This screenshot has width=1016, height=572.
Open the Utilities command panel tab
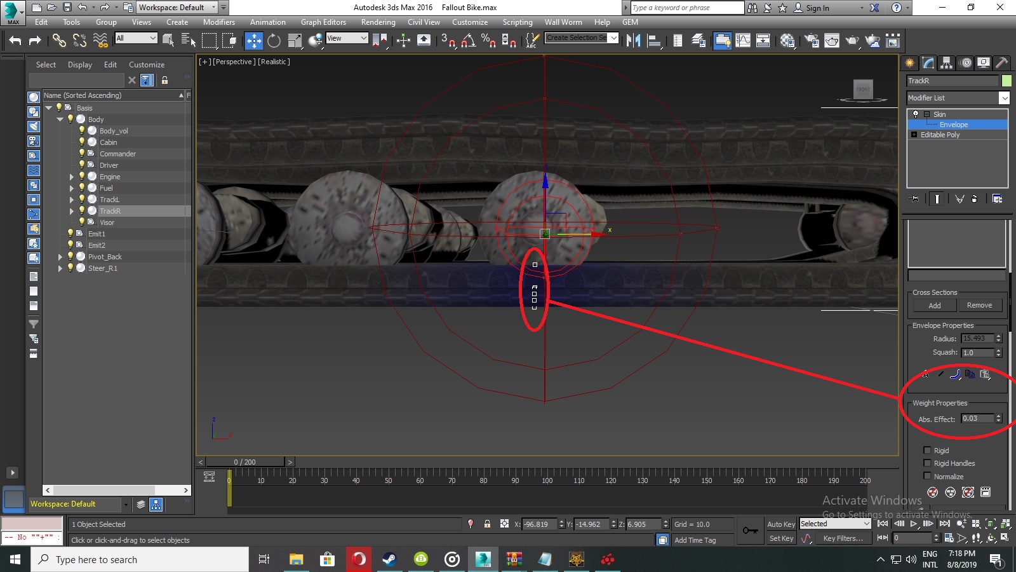click(x=1002, y=62)
